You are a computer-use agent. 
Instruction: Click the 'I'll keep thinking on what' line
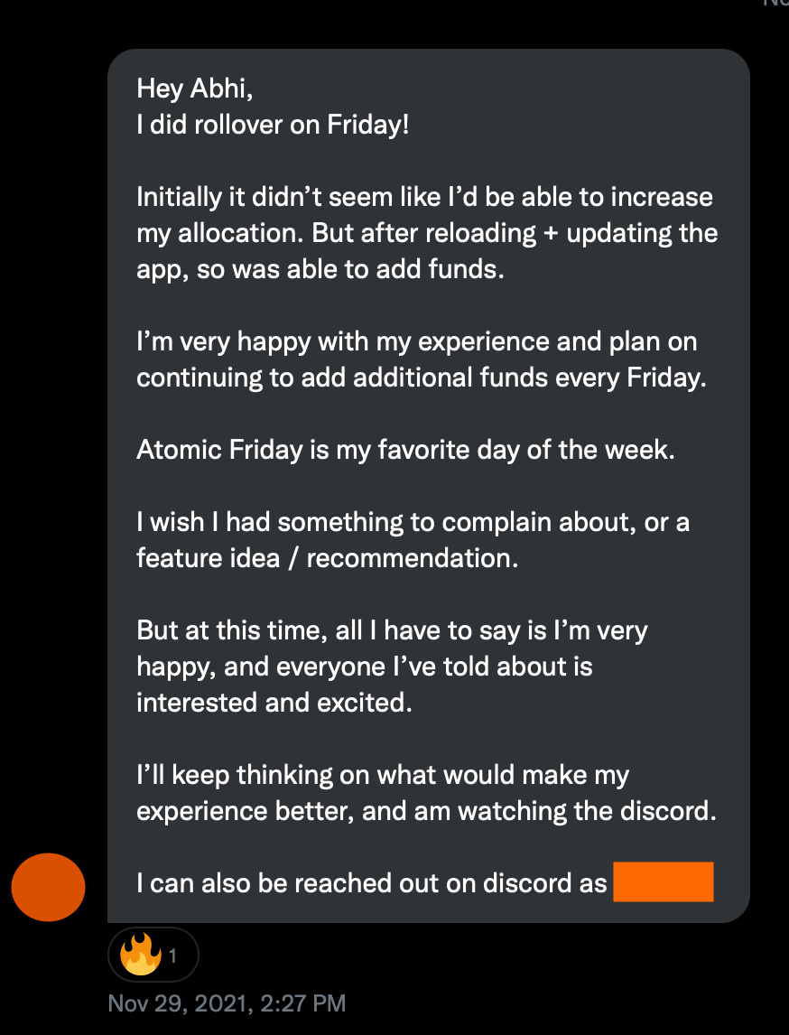tap(383, 774)
